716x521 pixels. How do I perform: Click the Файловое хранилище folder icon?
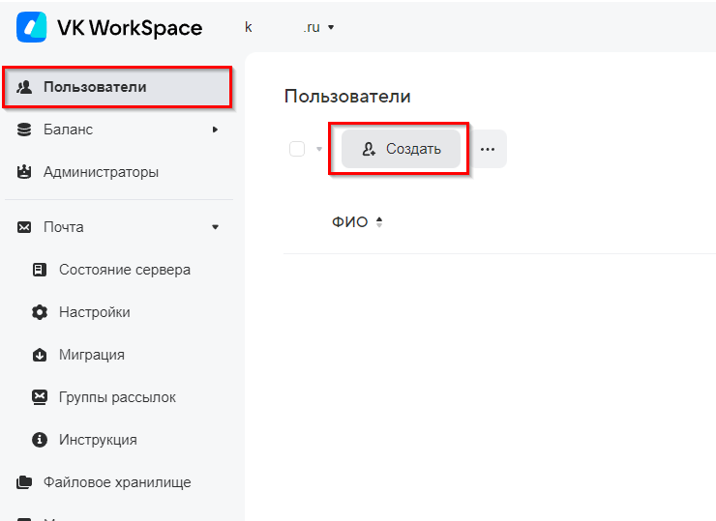25,482
